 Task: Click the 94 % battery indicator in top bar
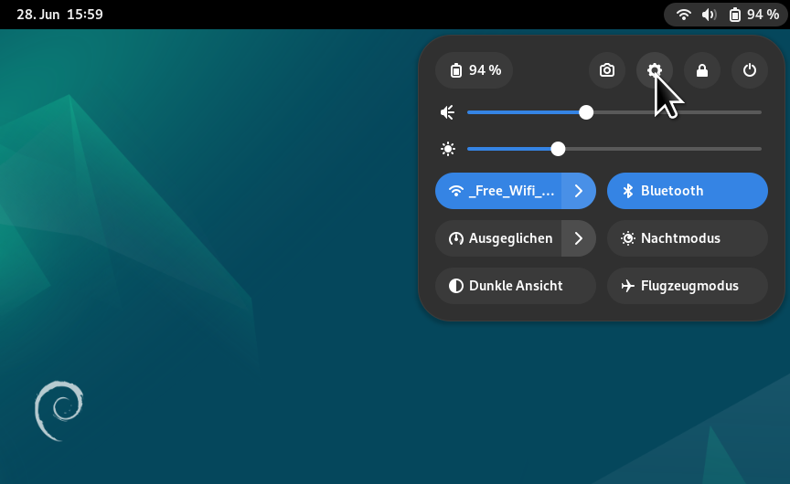(x=754, y=15)
